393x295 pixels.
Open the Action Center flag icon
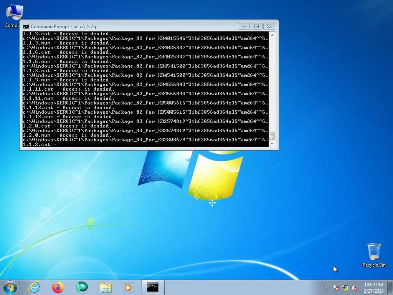[335, 288]
